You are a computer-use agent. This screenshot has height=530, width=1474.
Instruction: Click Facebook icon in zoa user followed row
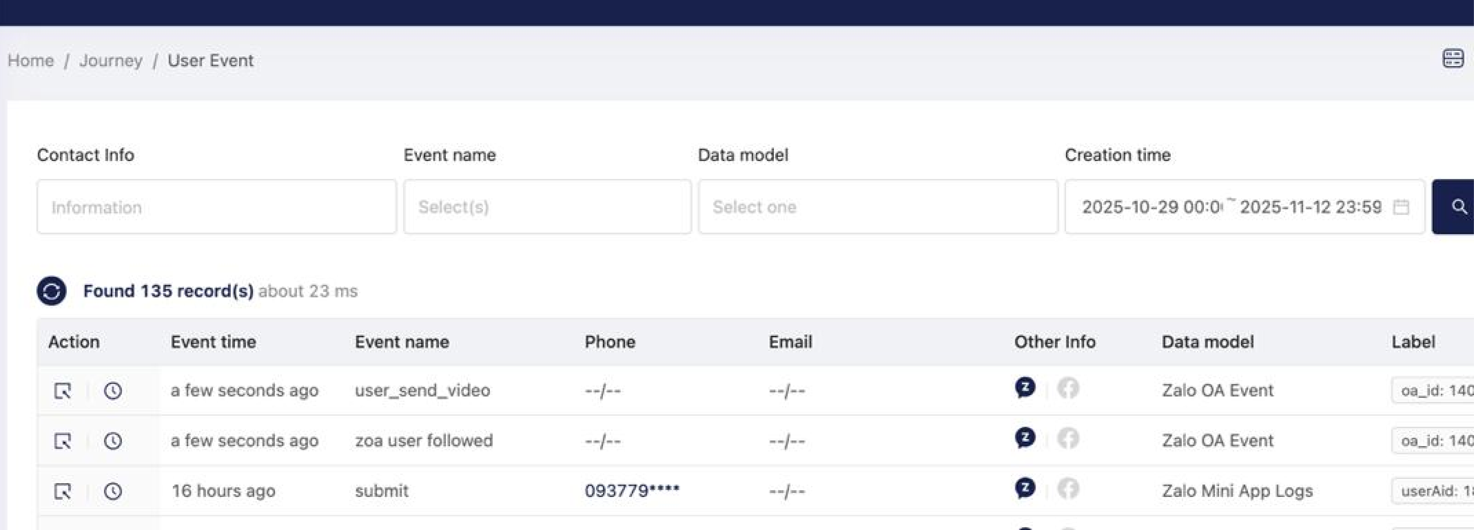[x=1068, y=438]
